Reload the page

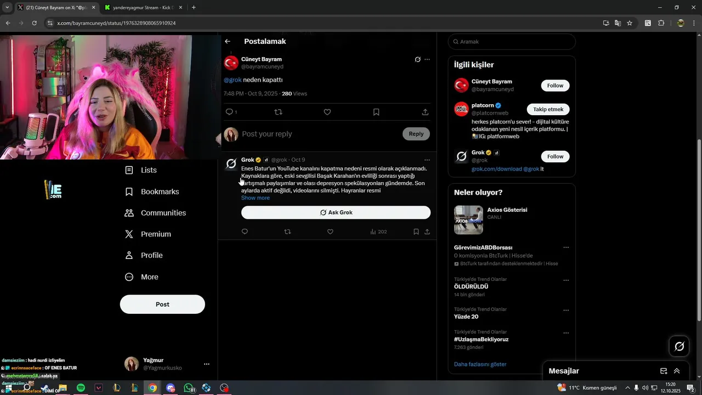(x=35, y=23)
